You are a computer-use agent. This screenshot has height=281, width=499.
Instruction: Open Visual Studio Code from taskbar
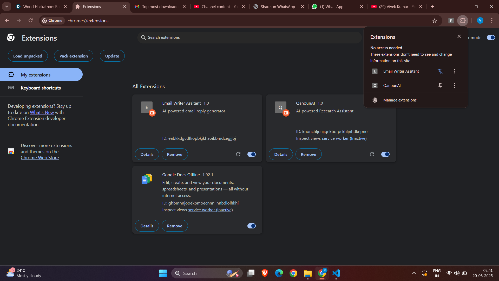coord(336,273)
